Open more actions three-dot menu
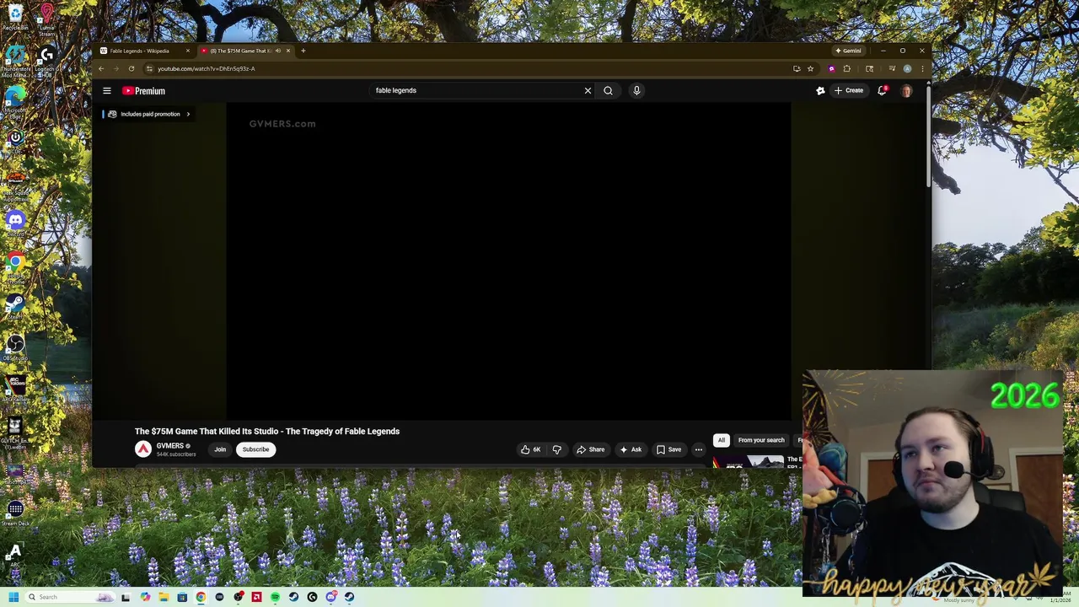1079x607 pixels. tap(698, 449)
